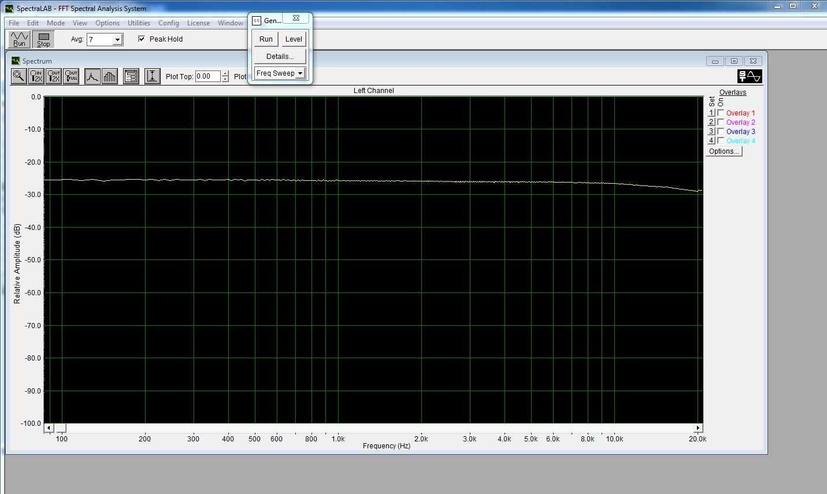Click the Spectrum window title icon
Screen dimensions: 827x494
[x=16, y=61]
